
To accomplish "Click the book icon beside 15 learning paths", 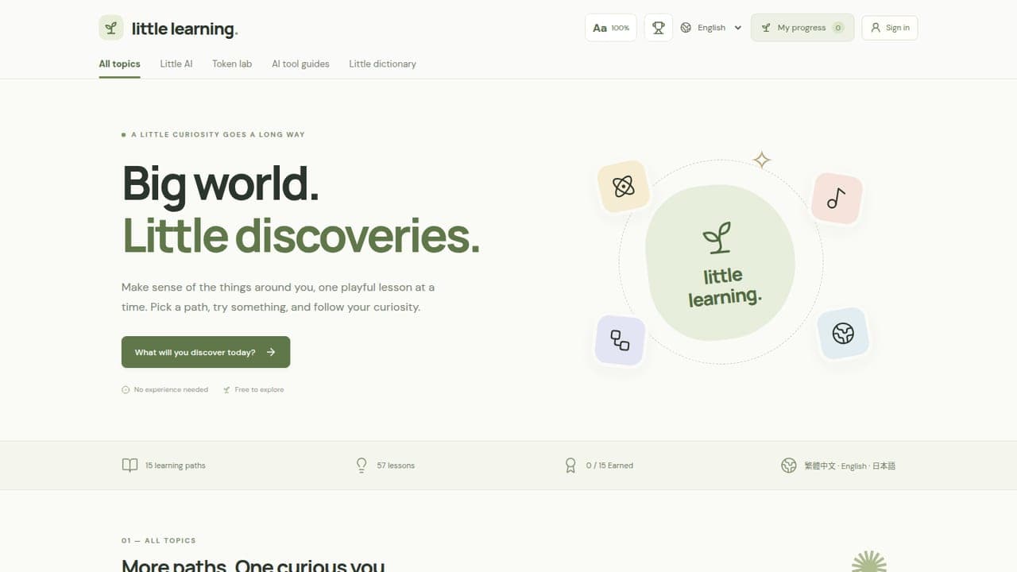I will [130, 466].
